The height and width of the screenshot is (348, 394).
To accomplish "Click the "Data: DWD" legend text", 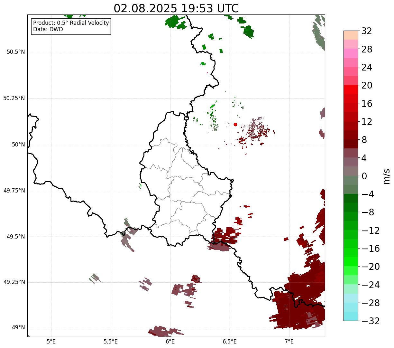I will tap(48, 29).
